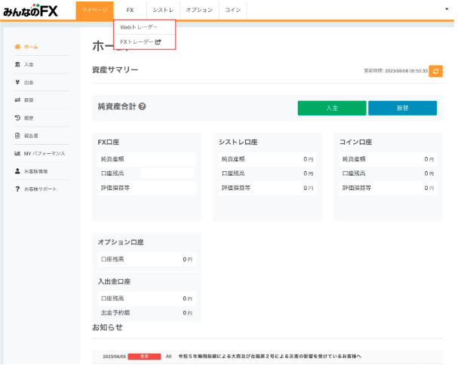Open 報告書 document icon in sidebar
The width and height of the screenshot is (458, 365).
(x=17, y=136)
